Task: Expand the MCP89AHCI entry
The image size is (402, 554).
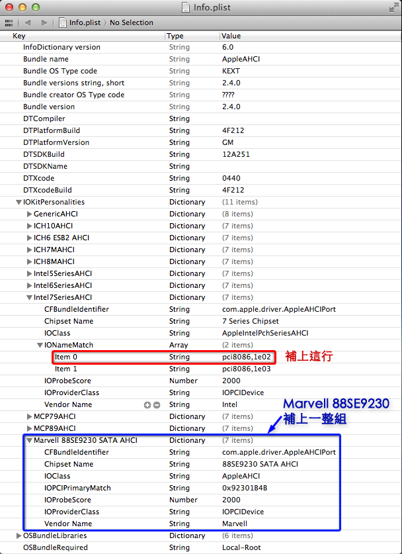Action: pos(29,429)
